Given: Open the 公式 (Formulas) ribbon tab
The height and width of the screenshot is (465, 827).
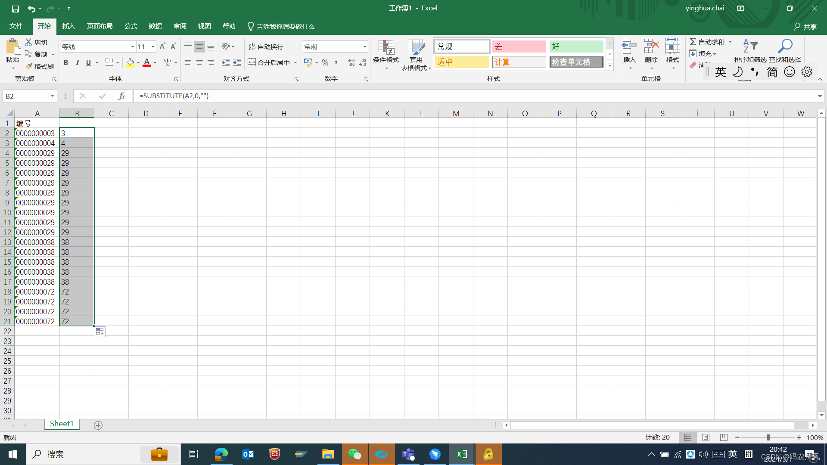Looking at the screenshot, I should click(x=131, y=26).
